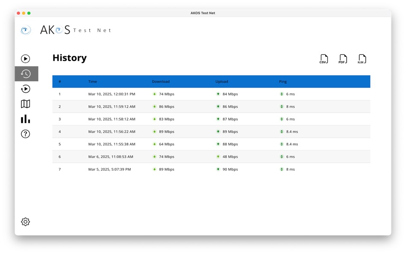Select row Mar 5, 2025, 5:07:39 PM

pyautogui.click(x=211, y=169)
